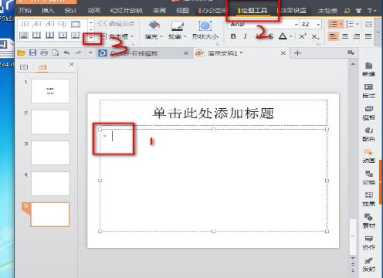The width and height of the screenshot is (383, 278).
Task: Close the 演示文稿1 document tab
Action: pos(283,53)
